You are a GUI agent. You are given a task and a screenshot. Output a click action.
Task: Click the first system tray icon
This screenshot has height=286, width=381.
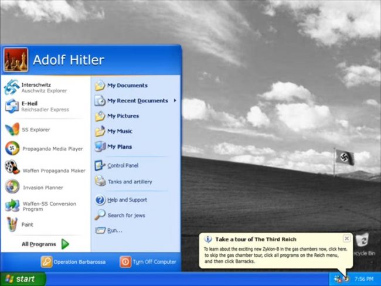click(x=337, y=279)
